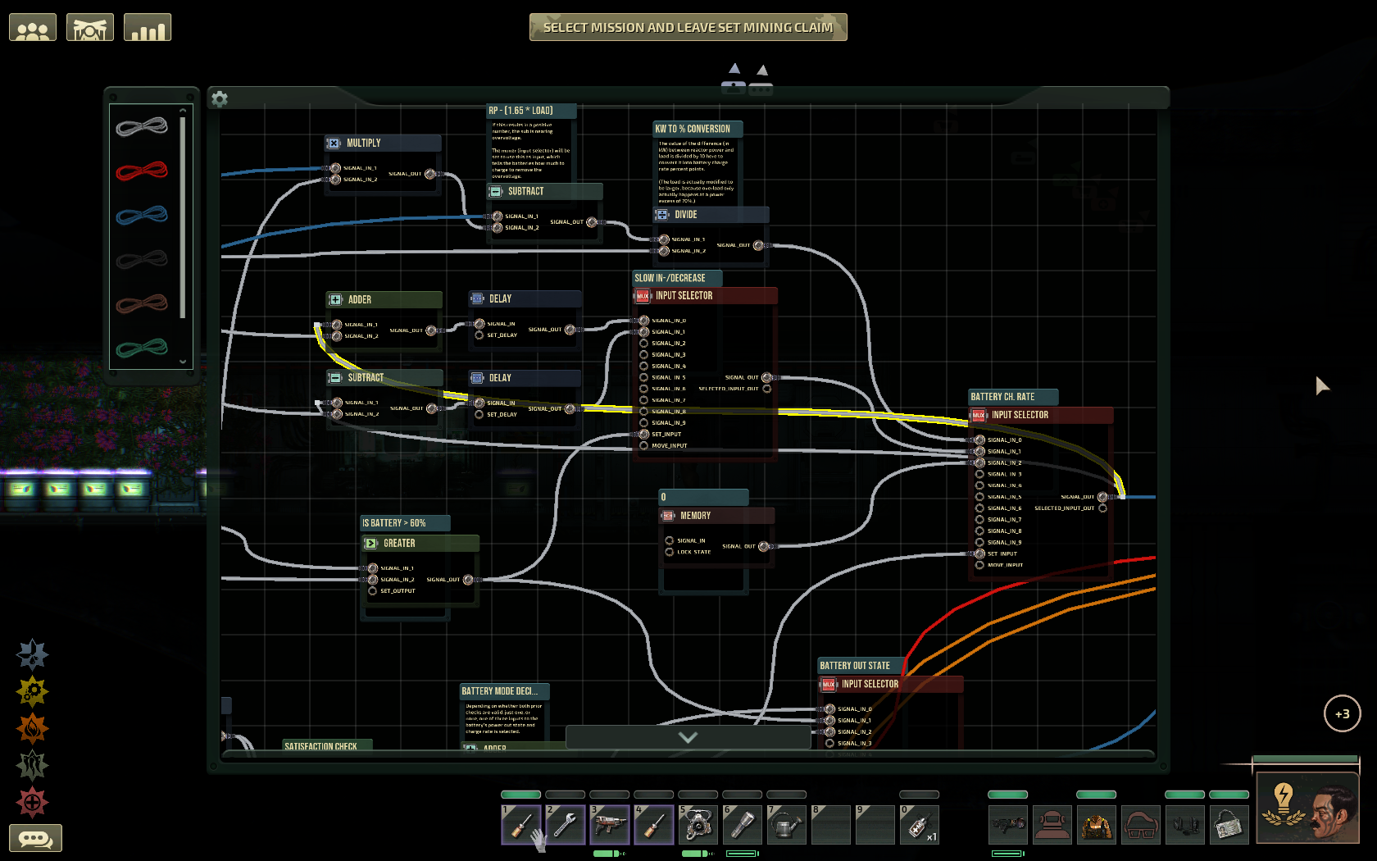Image resolution: width=1377 pixels, height=861 pixels.
Task: Pick the red wire
Action: [142, 171]
